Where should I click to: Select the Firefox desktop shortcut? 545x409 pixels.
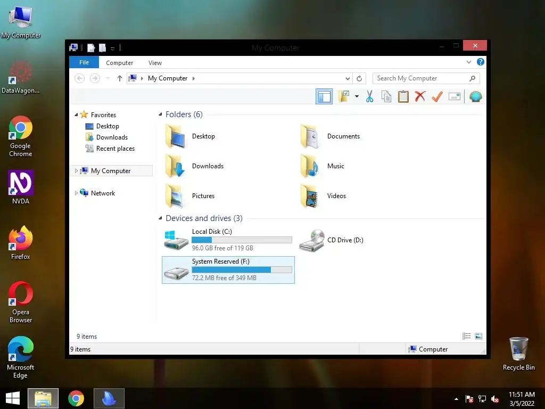point(21,243)
